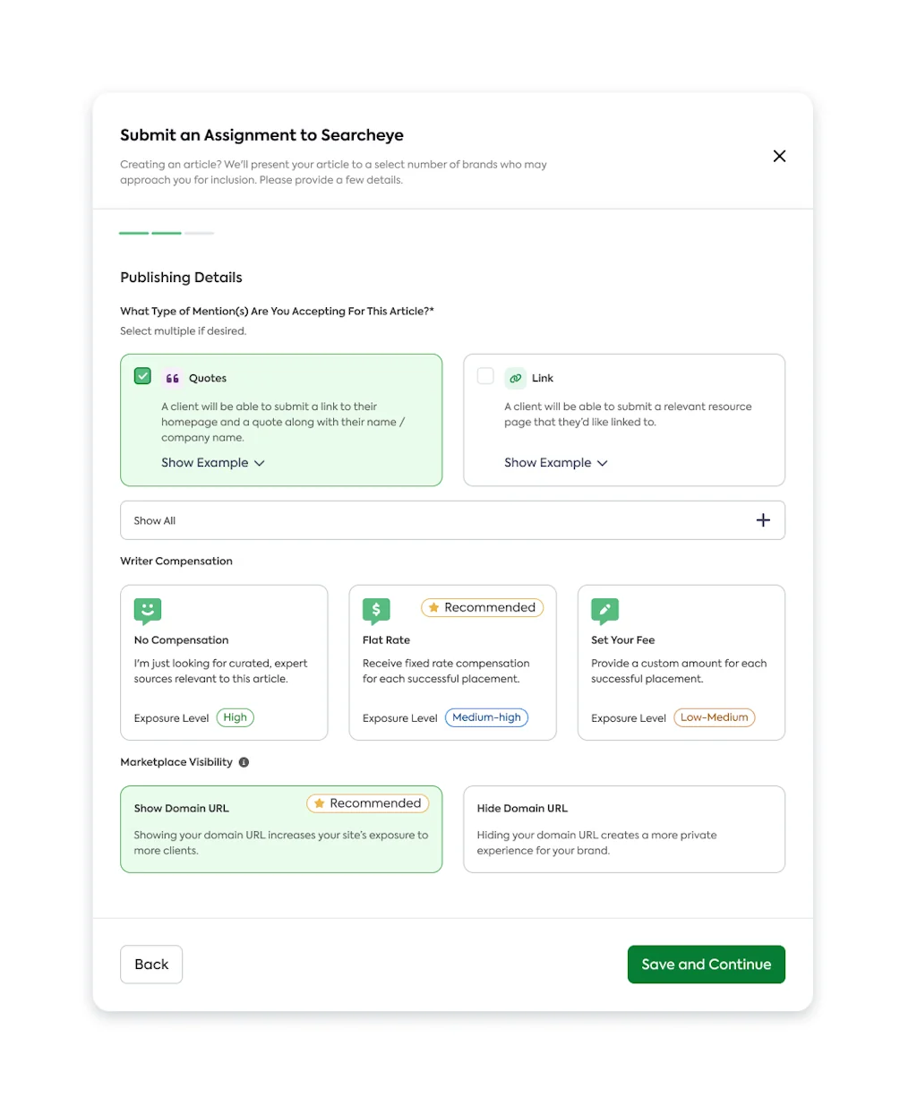Click the third step progress bar segment
The image size is (917, 1098).
(x=199, y=234)
